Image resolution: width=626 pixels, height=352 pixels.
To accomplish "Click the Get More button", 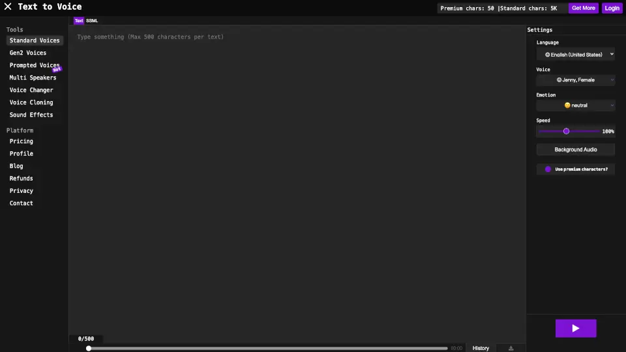I will pos(583,8).
